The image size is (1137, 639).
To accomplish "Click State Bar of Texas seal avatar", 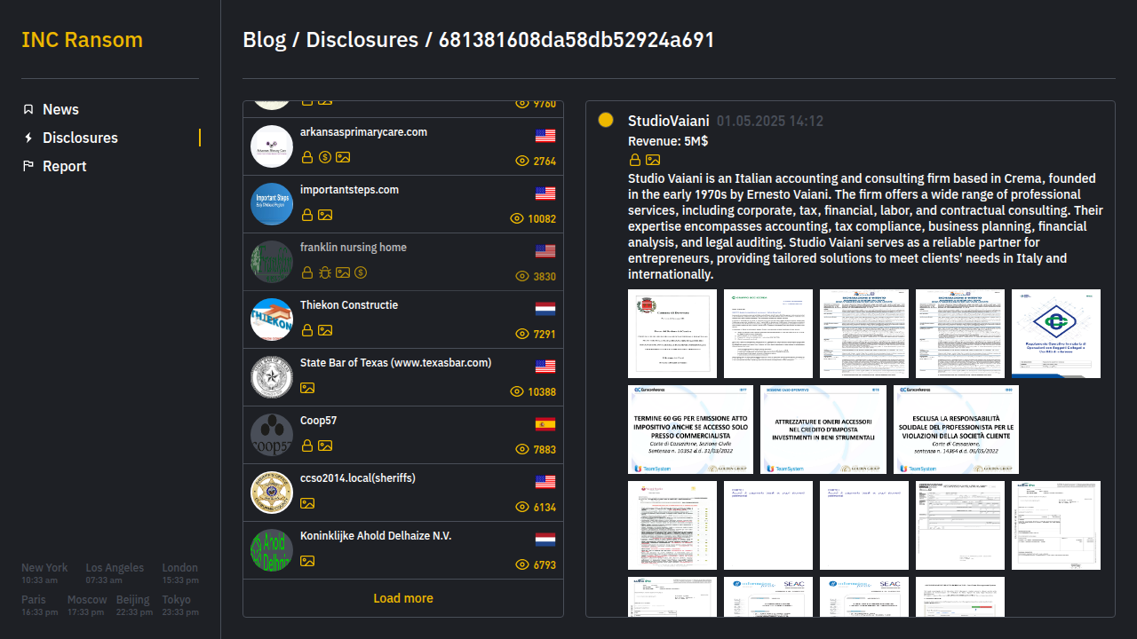I will pyautogui.click(x=272, y=377).
